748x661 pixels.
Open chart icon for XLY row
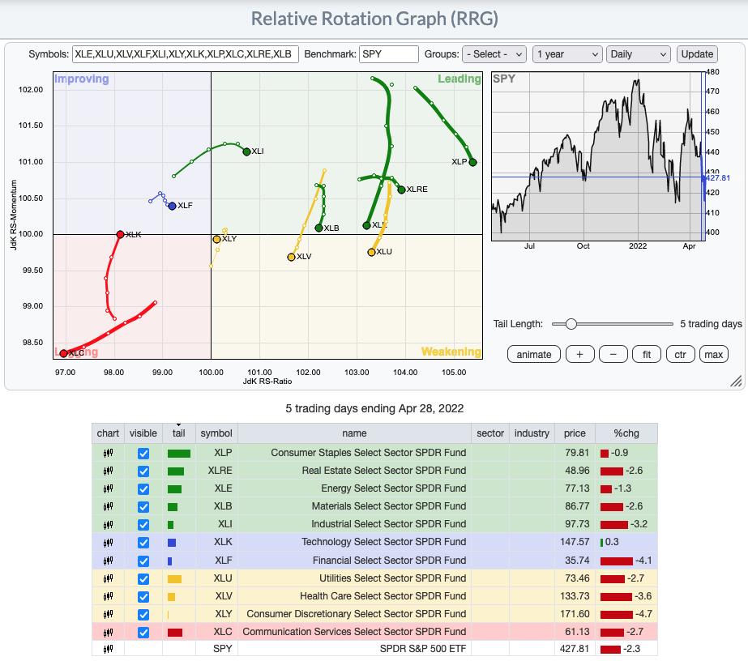pos(109,614)
